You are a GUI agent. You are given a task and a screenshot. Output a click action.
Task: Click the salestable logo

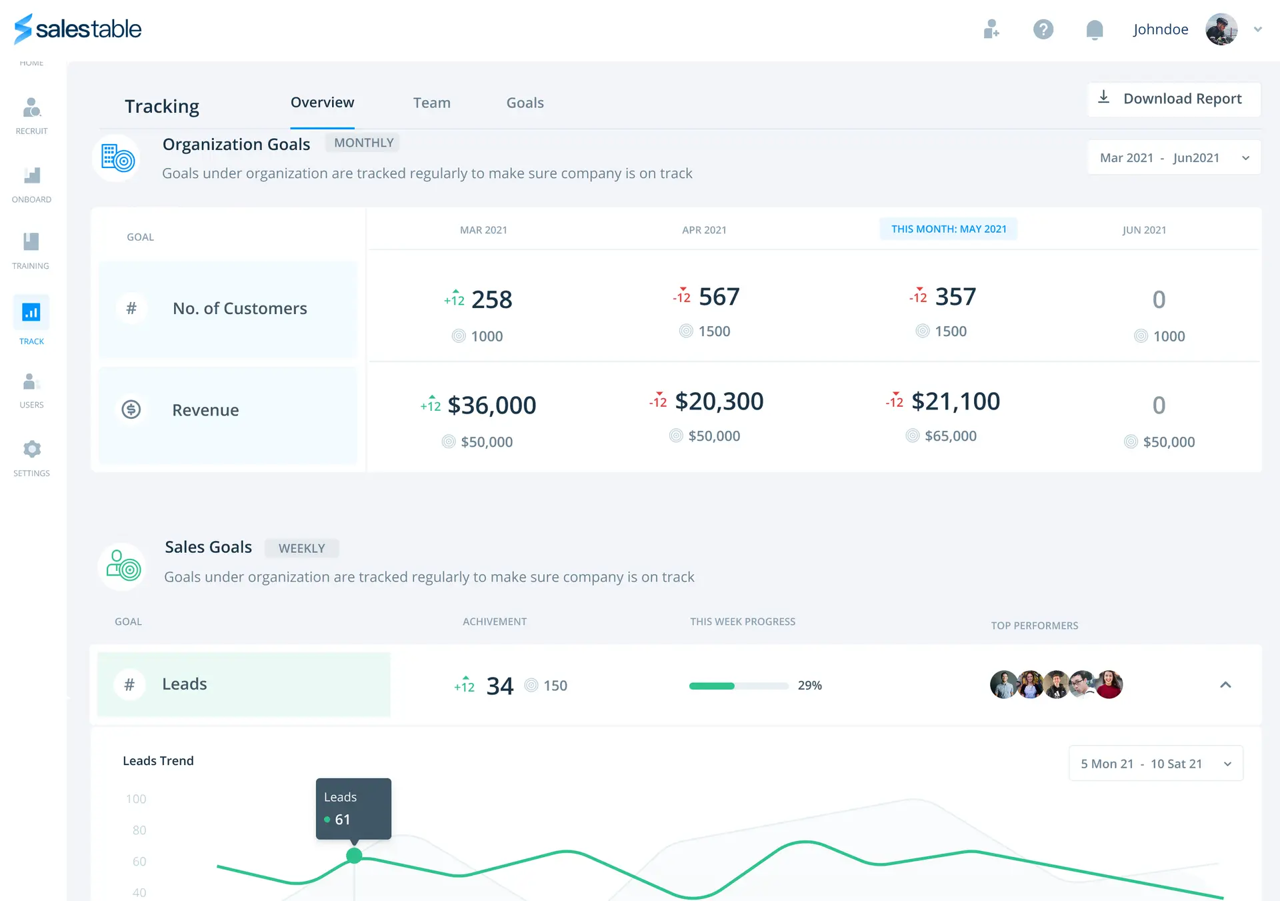[78, 29]
